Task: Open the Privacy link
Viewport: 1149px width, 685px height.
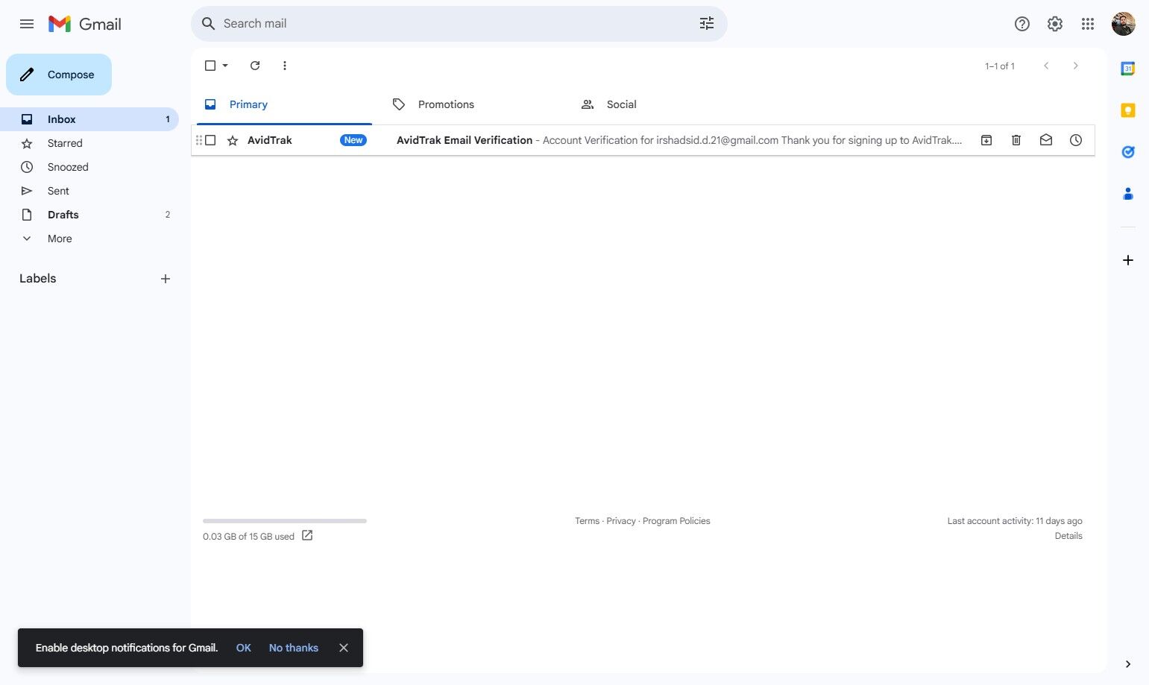Action: tap(621, 521)
